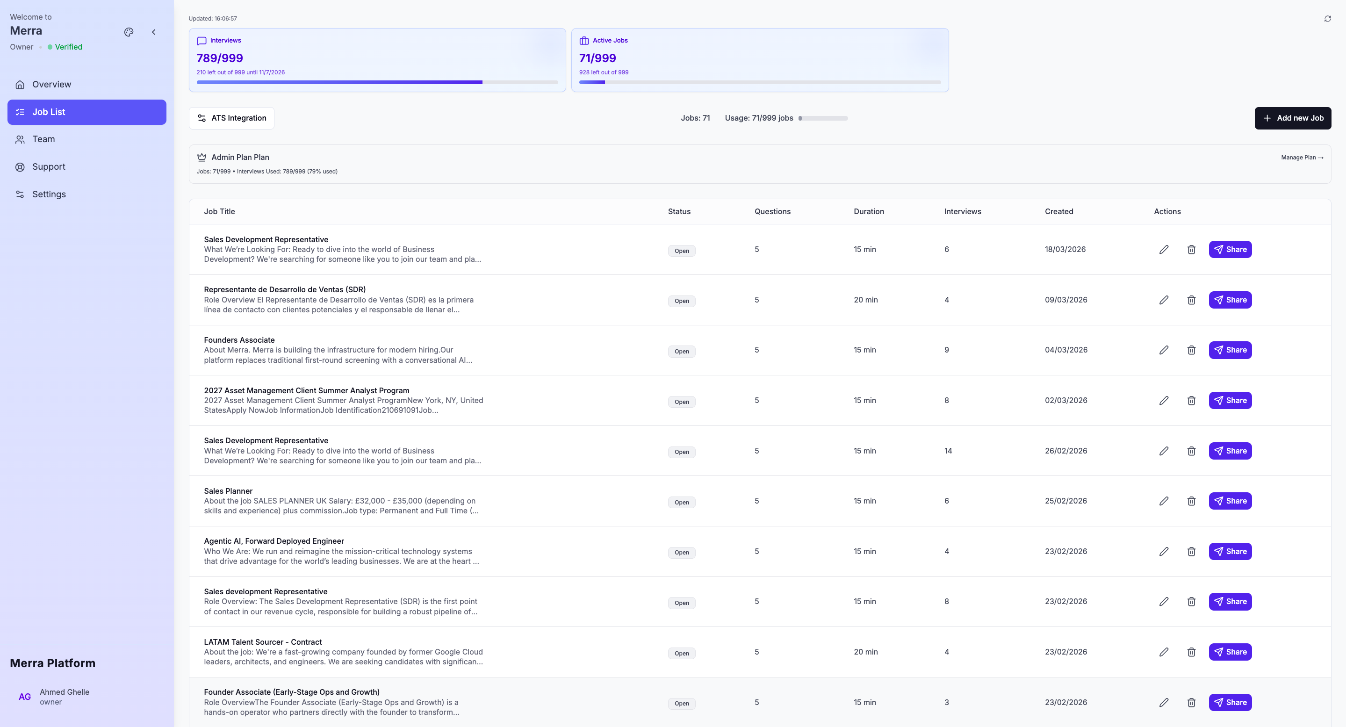Open Settings in the sidebar
Viewport: 1346px width, 727px height.
(x=49, y=194)
